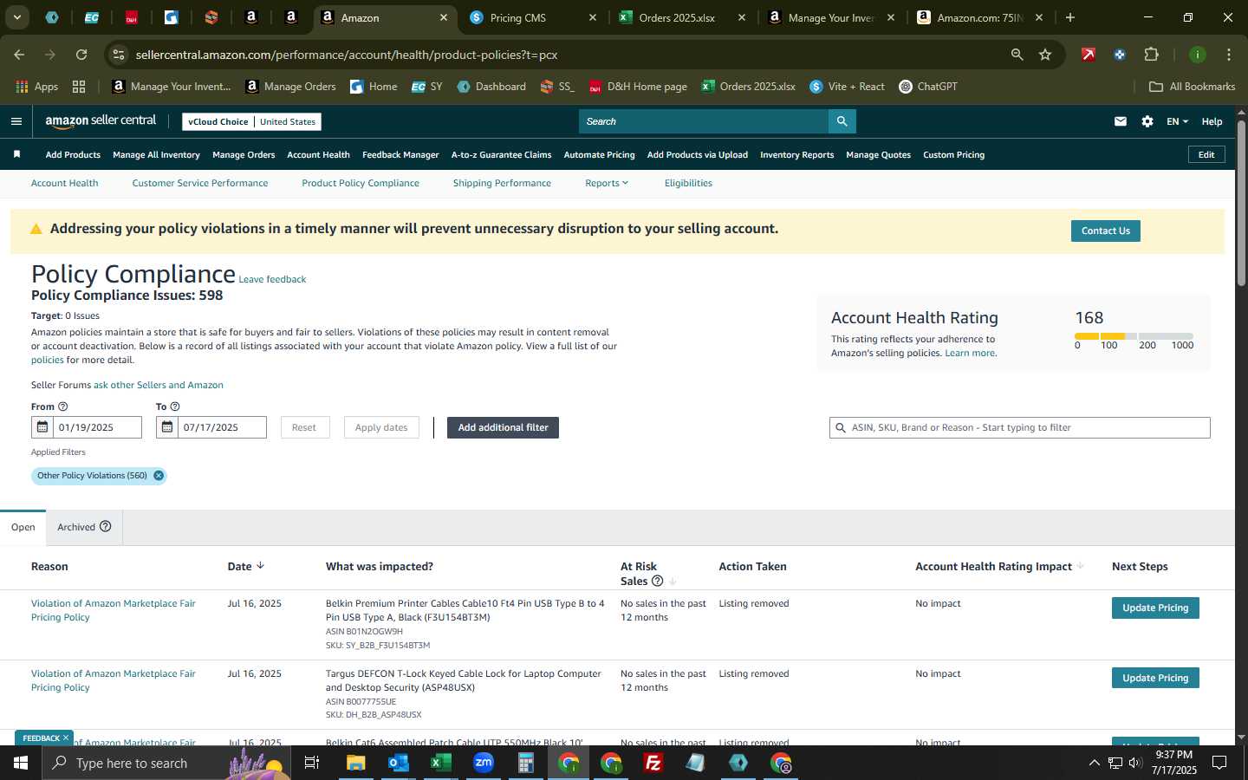
Task: Open Manage Orders in the navigation bar
Action: pos(244,154)
